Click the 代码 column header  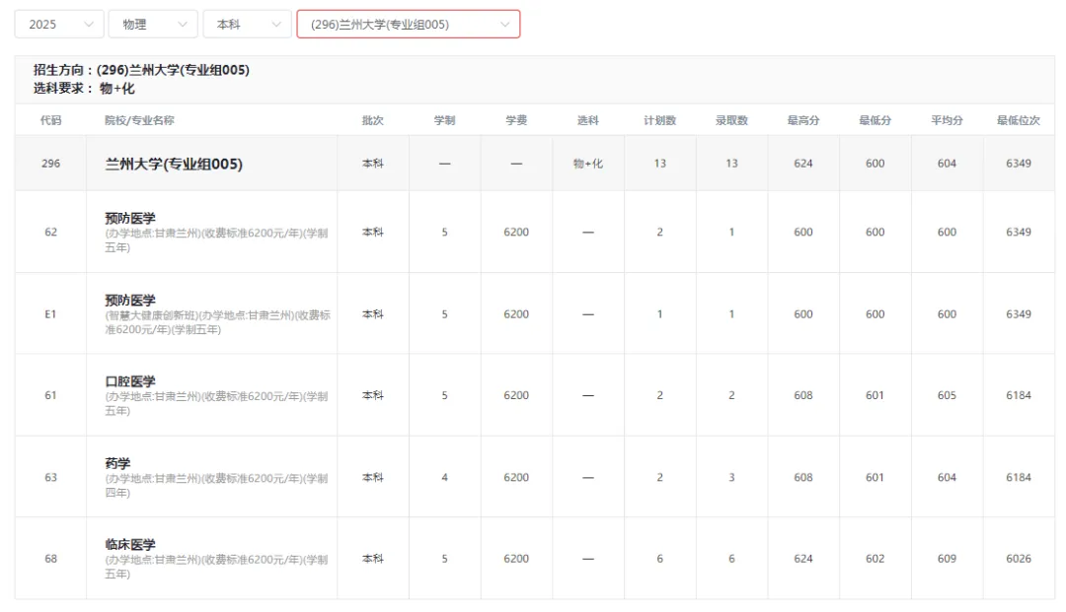(x=51, y=120)
